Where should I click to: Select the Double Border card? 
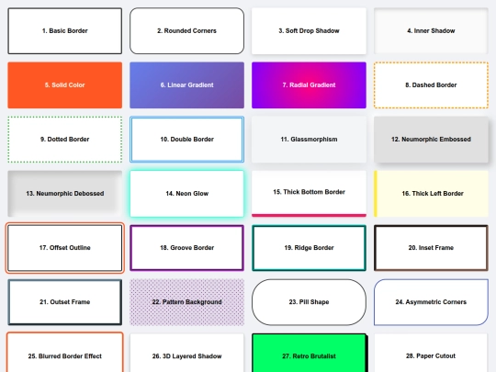point(187,140)
